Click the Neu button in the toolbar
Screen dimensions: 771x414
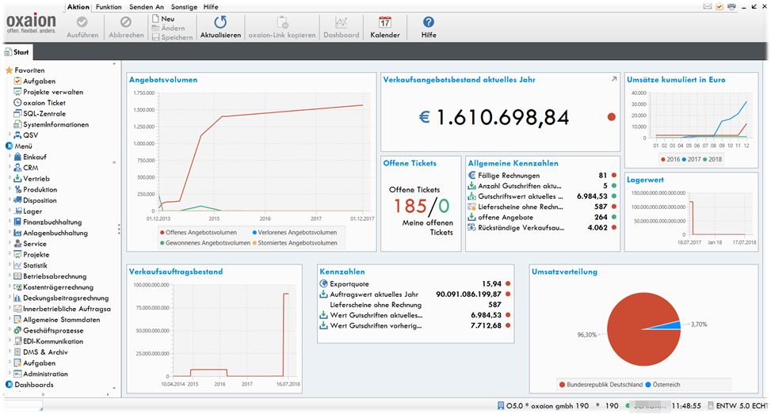[163, 17]
